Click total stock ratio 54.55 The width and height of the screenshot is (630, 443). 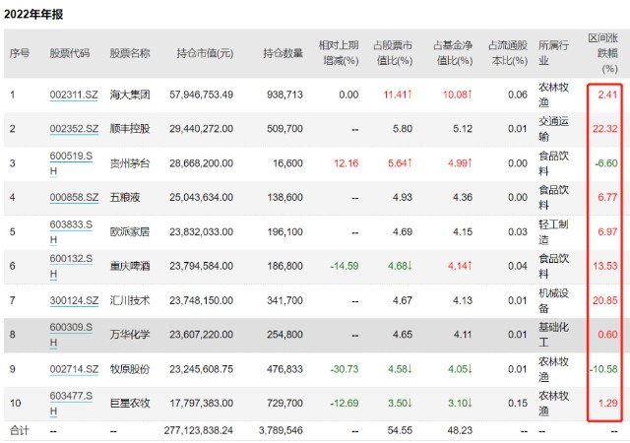(x=400, y=430)
